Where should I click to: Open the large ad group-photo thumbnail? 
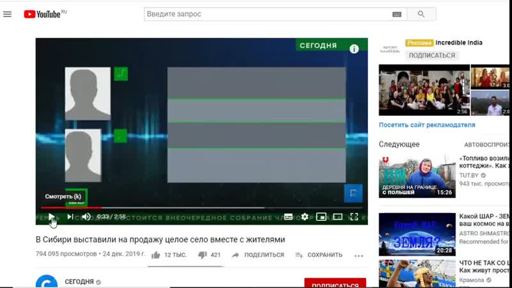[x=424, y=90]
